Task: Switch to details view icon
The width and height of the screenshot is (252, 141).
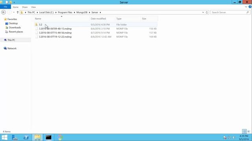Action: coord(244,132)
